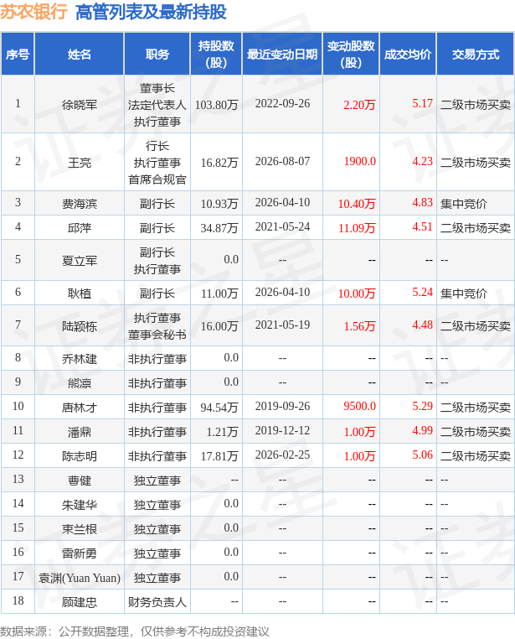Viewport: 515px width, 639px height.
Task: Click the 数据来源 footer disclaimer
Action: click(x=135, y=631)
